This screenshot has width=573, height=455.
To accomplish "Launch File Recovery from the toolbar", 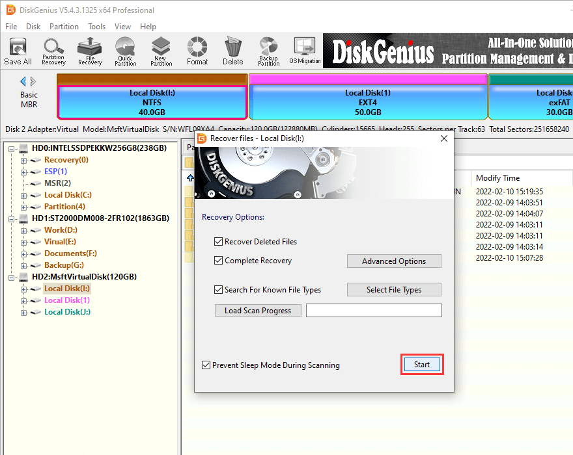I will (x=90, y=51).
